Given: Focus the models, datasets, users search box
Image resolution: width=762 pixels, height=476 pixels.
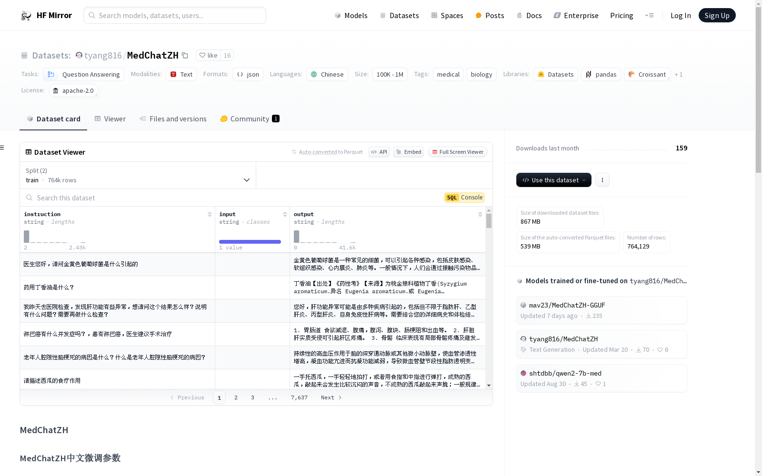Looking at the screenshot, I should [175, 15].
